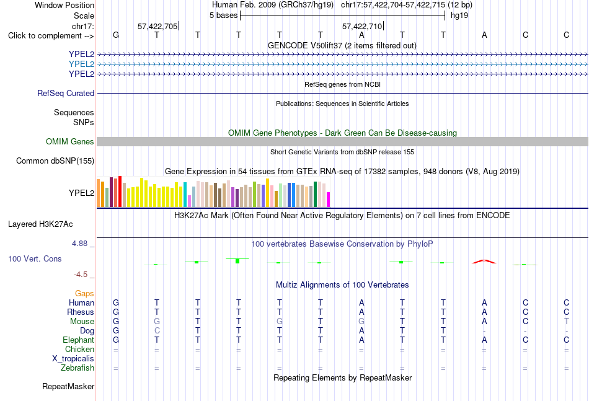Click the Elephant species label
The image size is (589, 401).
(x=78, y=340)
